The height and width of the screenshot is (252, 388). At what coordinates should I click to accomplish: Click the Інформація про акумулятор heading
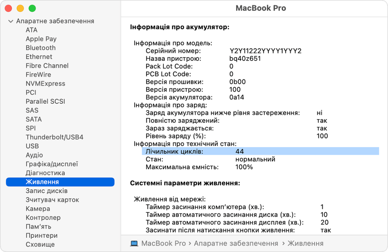pos(180,27)
